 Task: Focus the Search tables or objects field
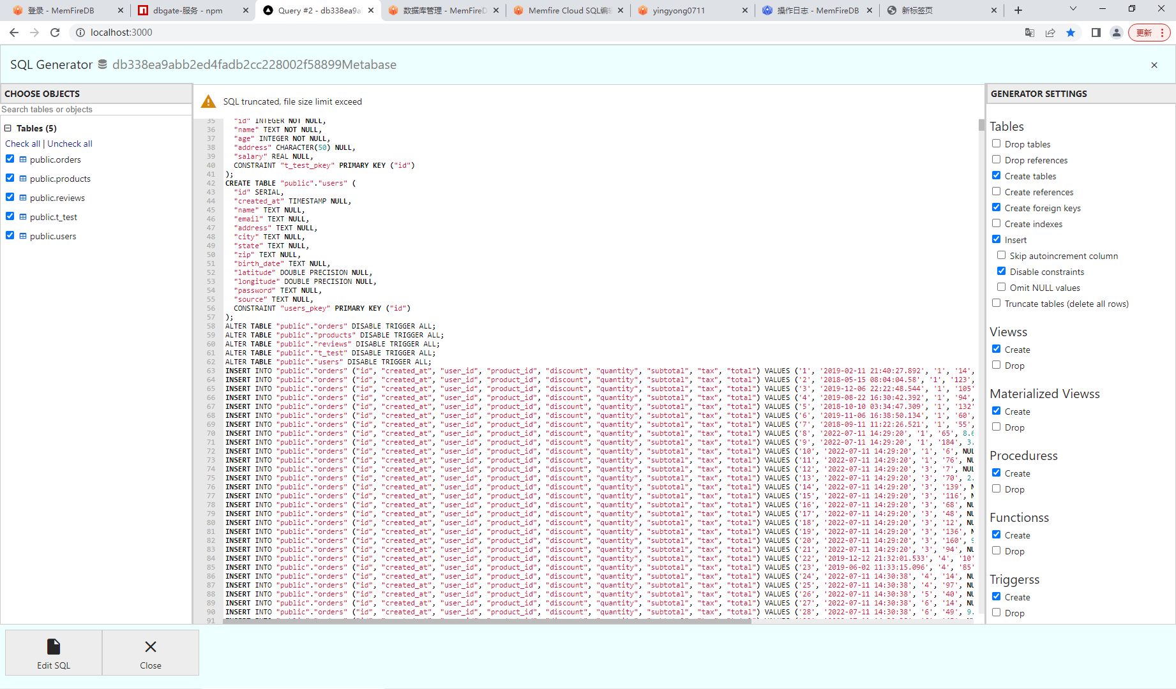pyautogui.click(x=96, y=110)
